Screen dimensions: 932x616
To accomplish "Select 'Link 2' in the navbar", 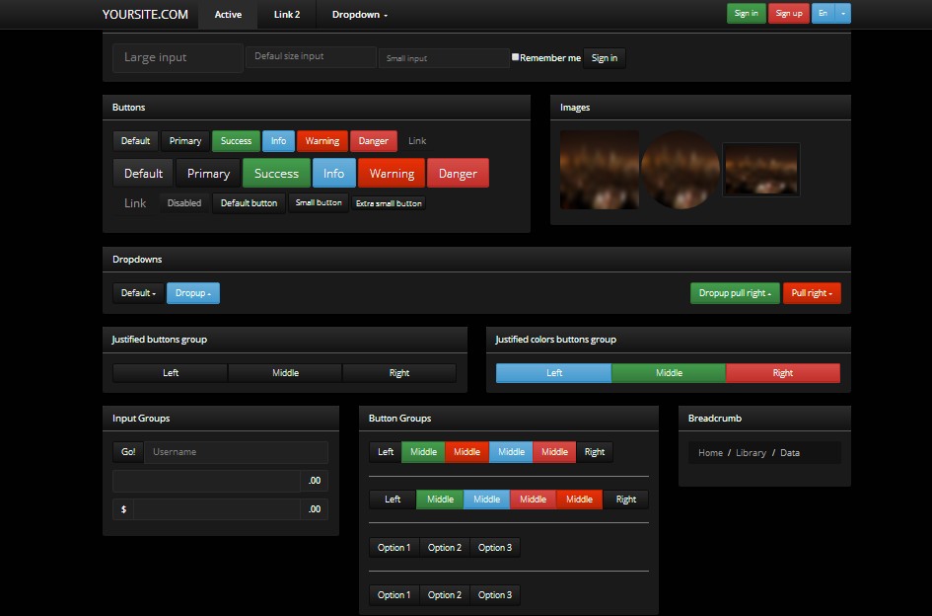I will [x=286, y=14].
